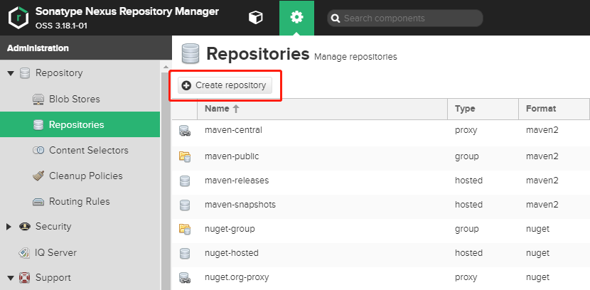
Task: Sort by the Format column header
Action: pyautogui.click(x=554, y=109)
